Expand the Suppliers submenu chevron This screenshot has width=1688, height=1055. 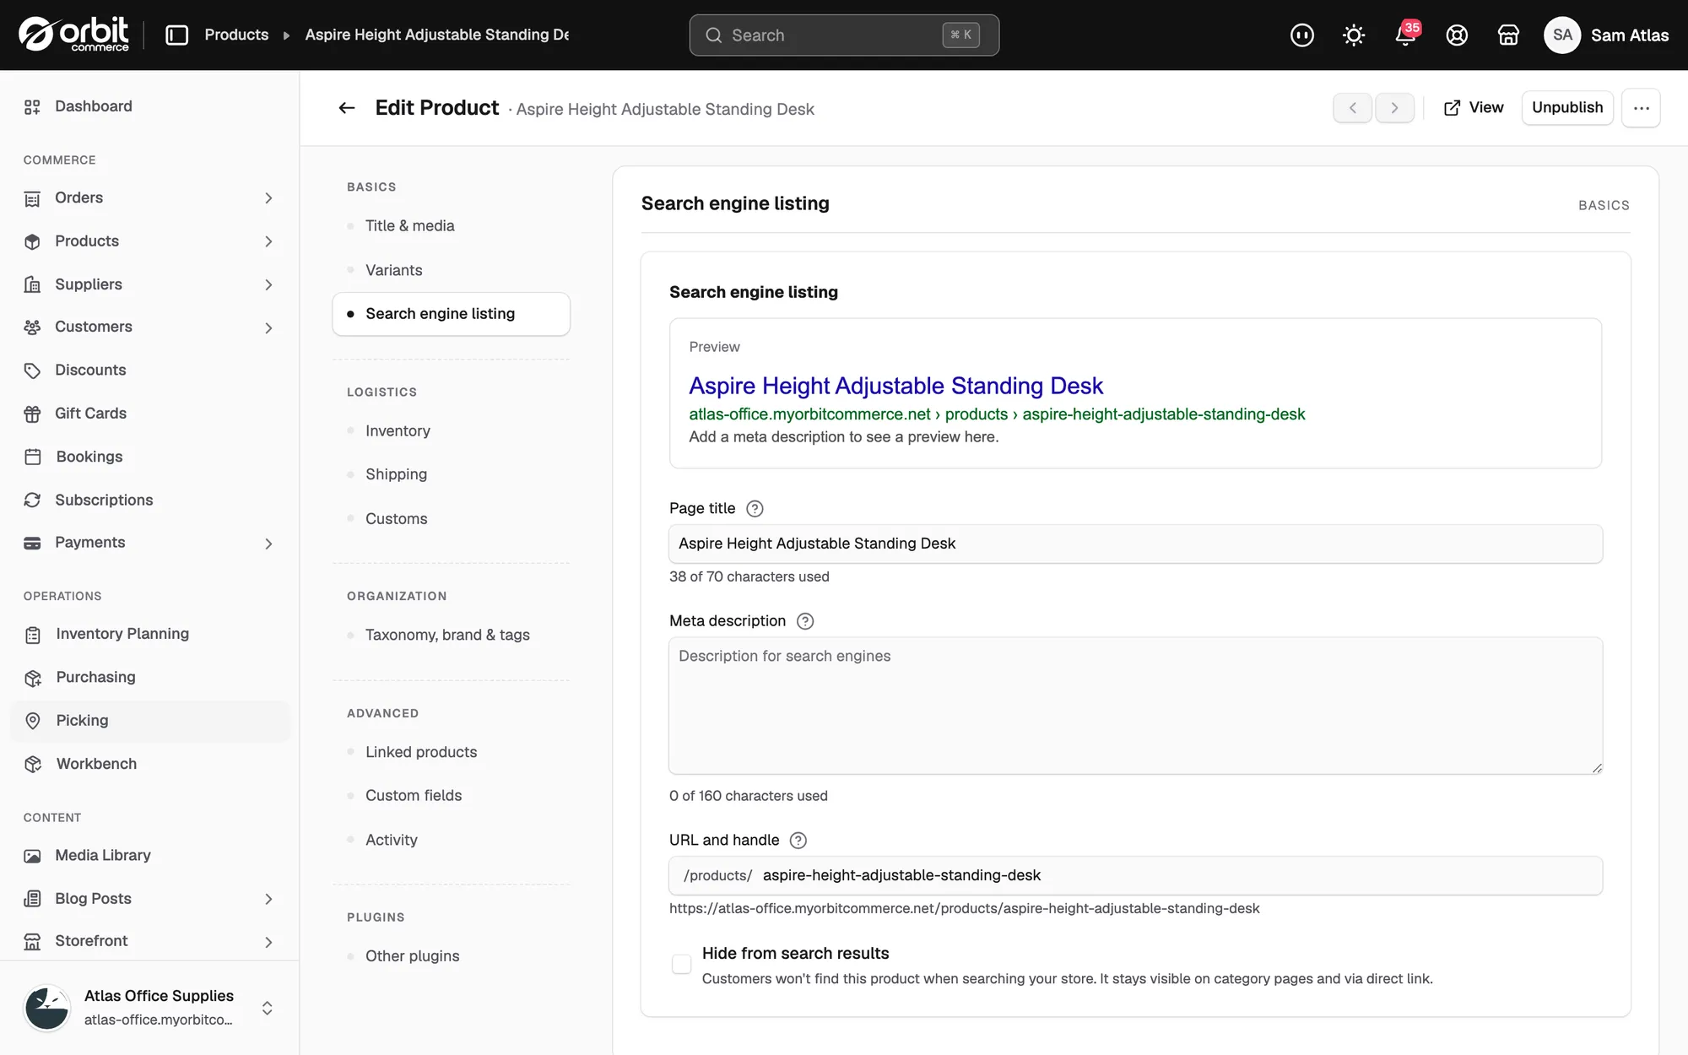click(268, 285)
